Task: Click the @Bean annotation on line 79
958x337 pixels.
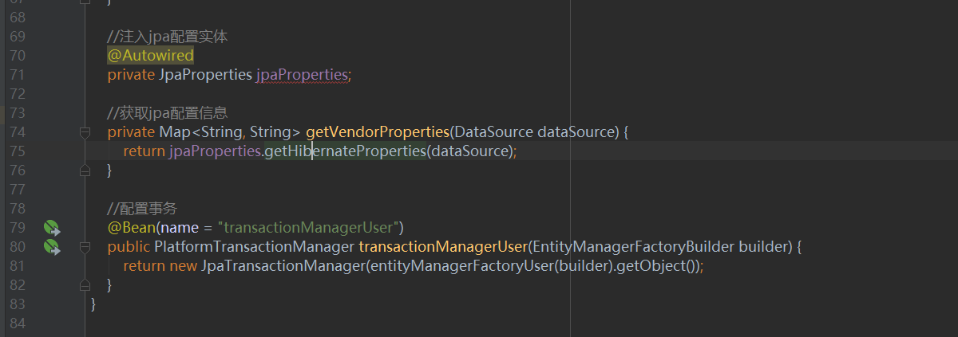Action: pos(132,228)
